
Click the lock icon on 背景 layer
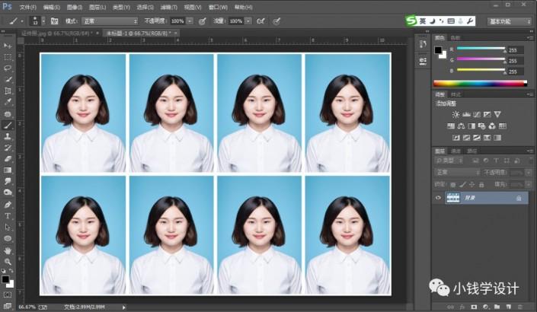(518, 198)
